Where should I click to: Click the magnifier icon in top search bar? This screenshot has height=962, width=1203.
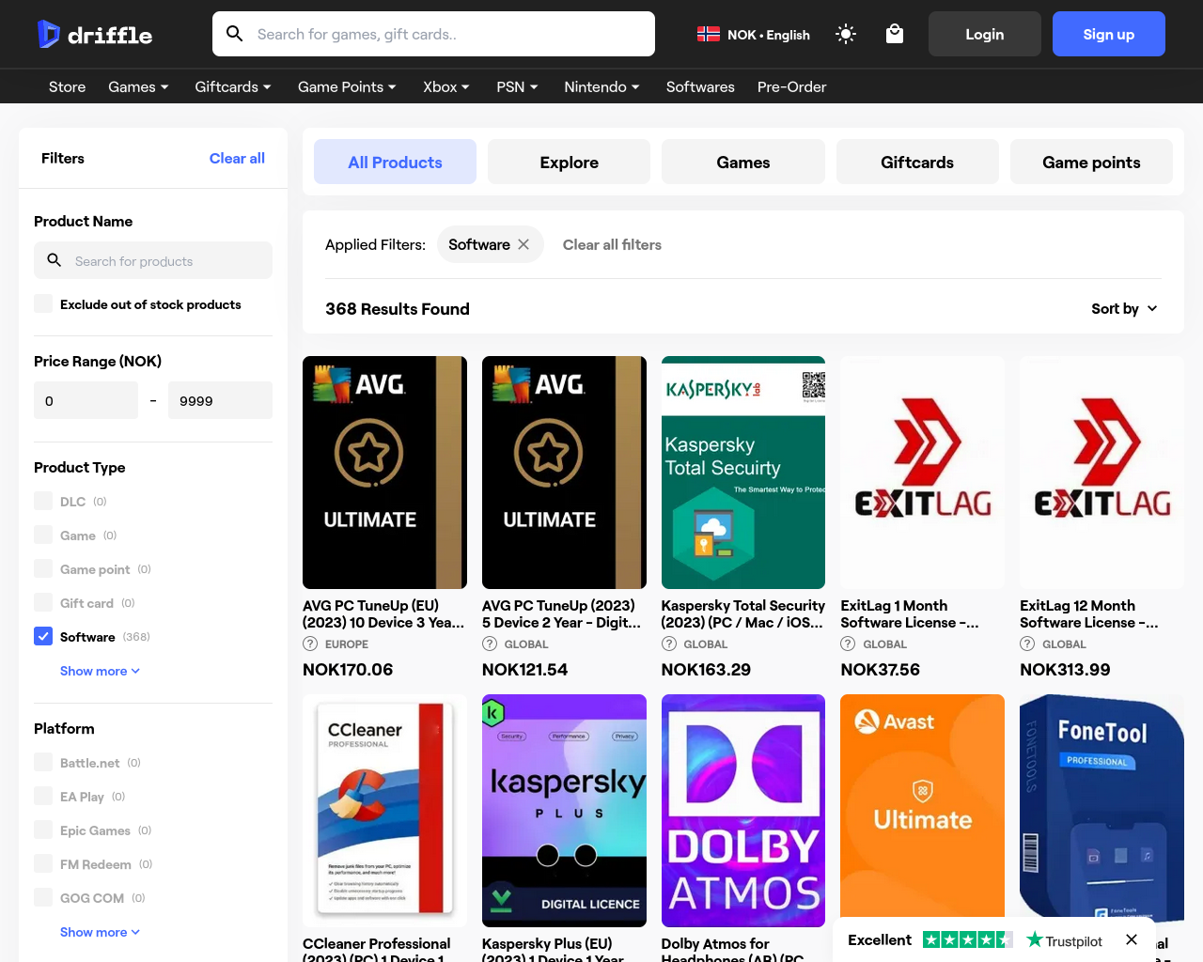pos(235,34)
